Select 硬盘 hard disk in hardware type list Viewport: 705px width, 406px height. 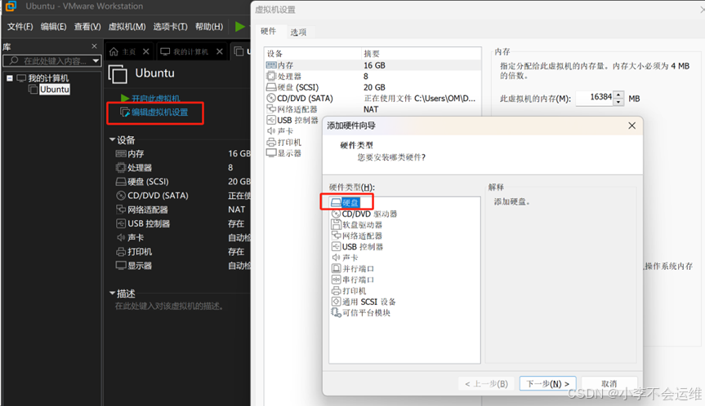point(345,203)
